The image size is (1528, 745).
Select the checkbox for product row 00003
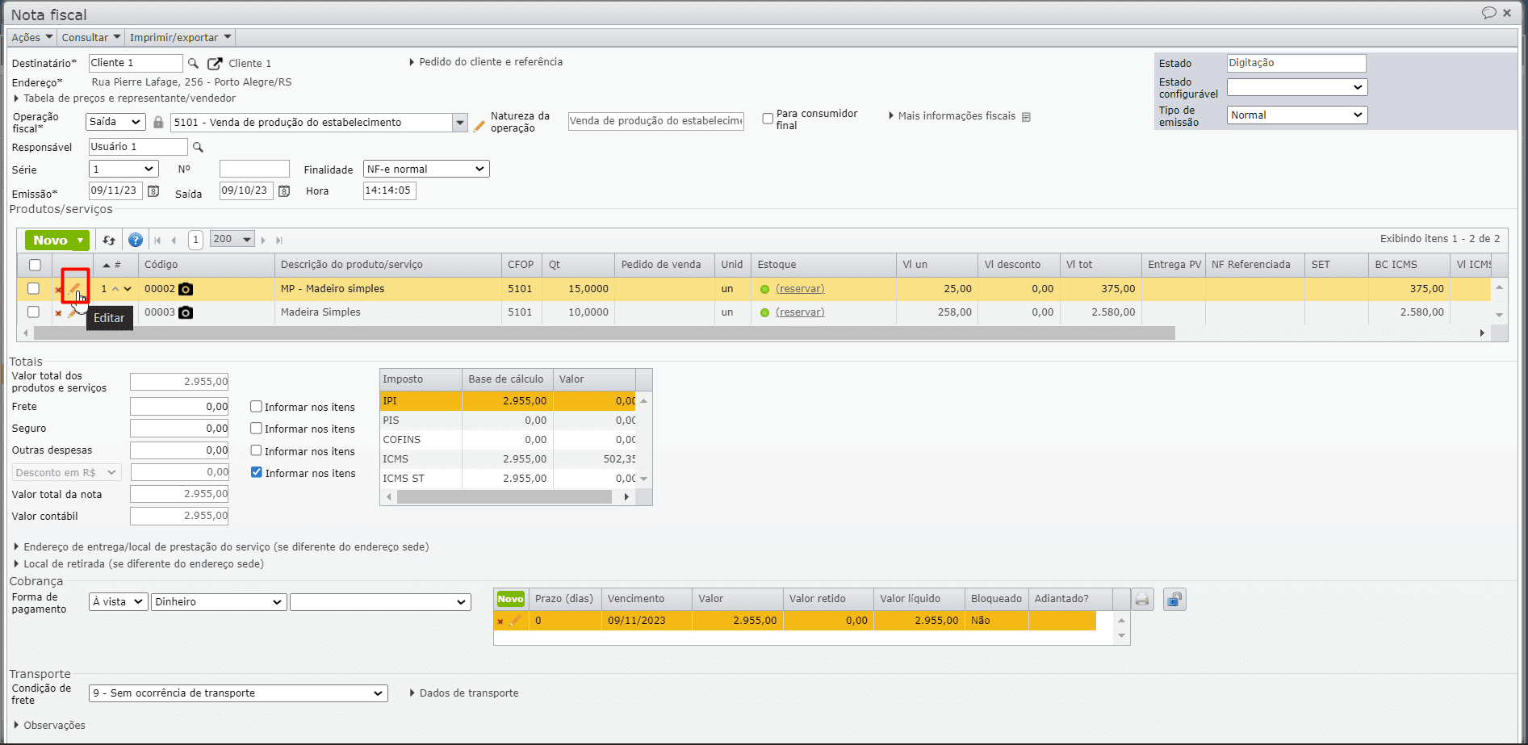[34, 312]
